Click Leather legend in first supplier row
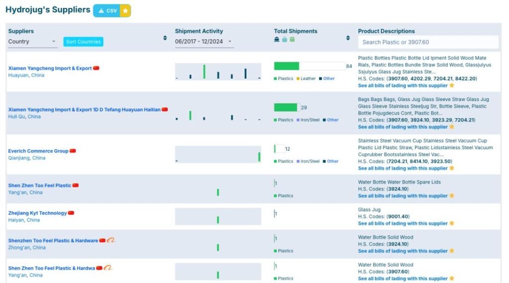Image resolution: width=509 pixels, height=283 pixels. tap(306, 79)
